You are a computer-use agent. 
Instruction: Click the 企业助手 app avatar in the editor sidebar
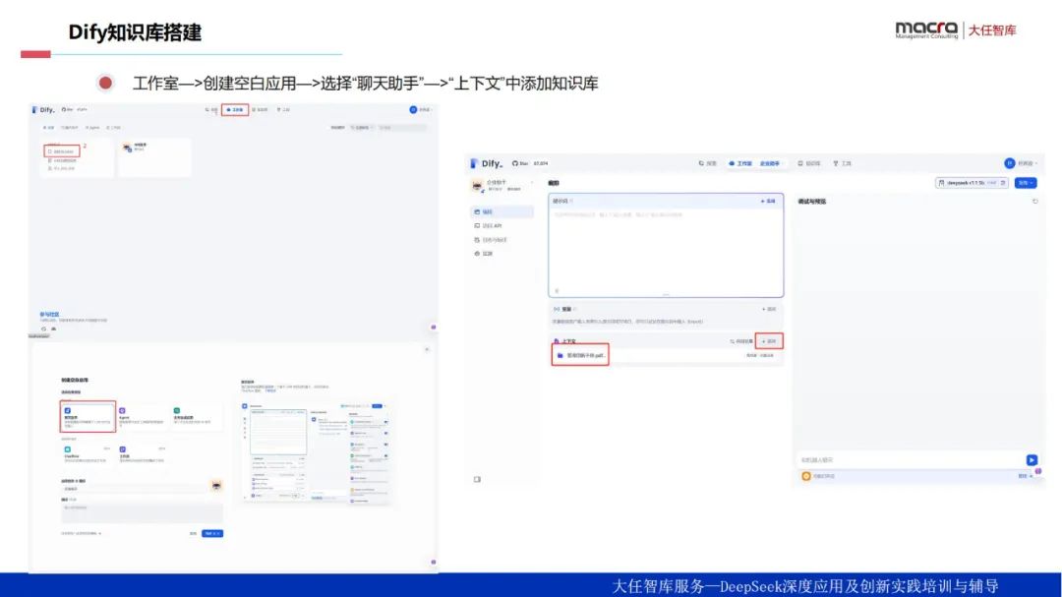click(478, 186)
